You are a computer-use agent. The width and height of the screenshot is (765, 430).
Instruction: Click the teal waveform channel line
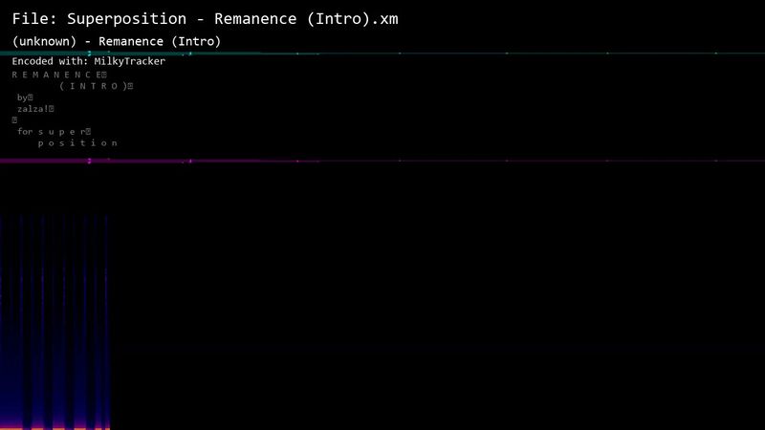(x=382, y=54)
